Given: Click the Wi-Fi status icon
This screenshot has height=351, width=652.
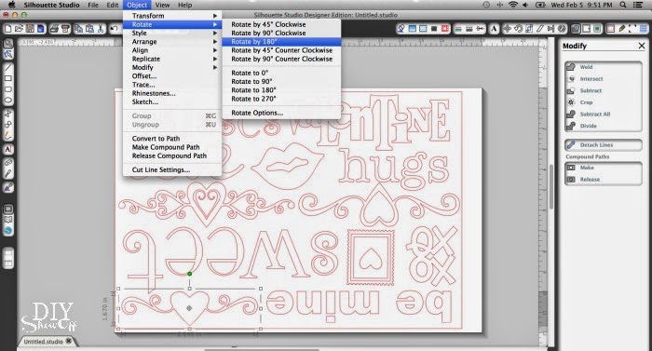Looking at the screenshot, I should [x=513, y=5].
